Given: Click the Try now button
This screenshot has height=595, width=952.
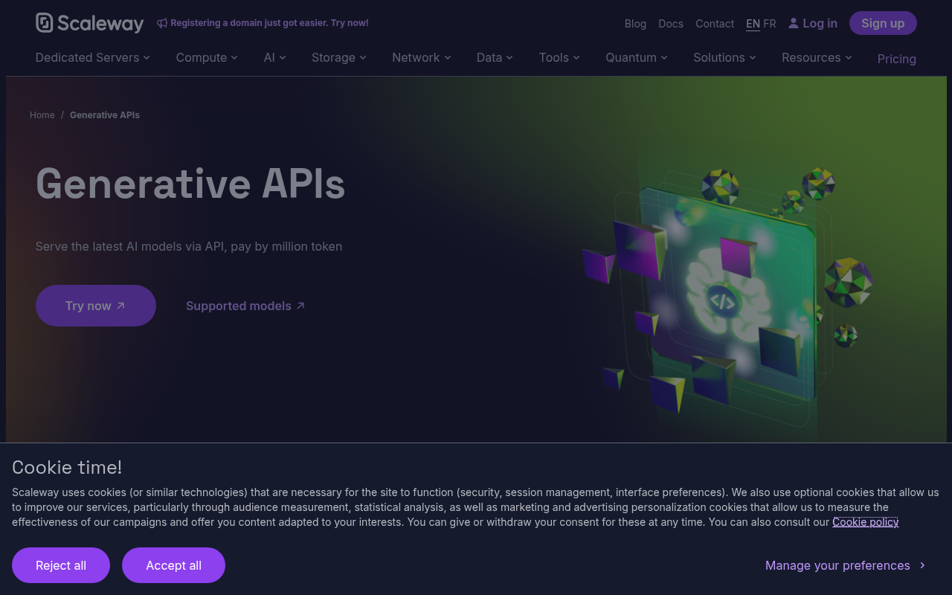Looking at the screenshot, I should click(x=96, y=306).
